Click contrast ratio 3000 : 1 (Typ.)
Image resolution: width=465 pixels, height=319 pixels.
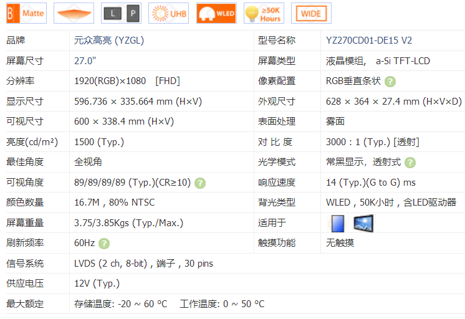(x=358, y=142)
